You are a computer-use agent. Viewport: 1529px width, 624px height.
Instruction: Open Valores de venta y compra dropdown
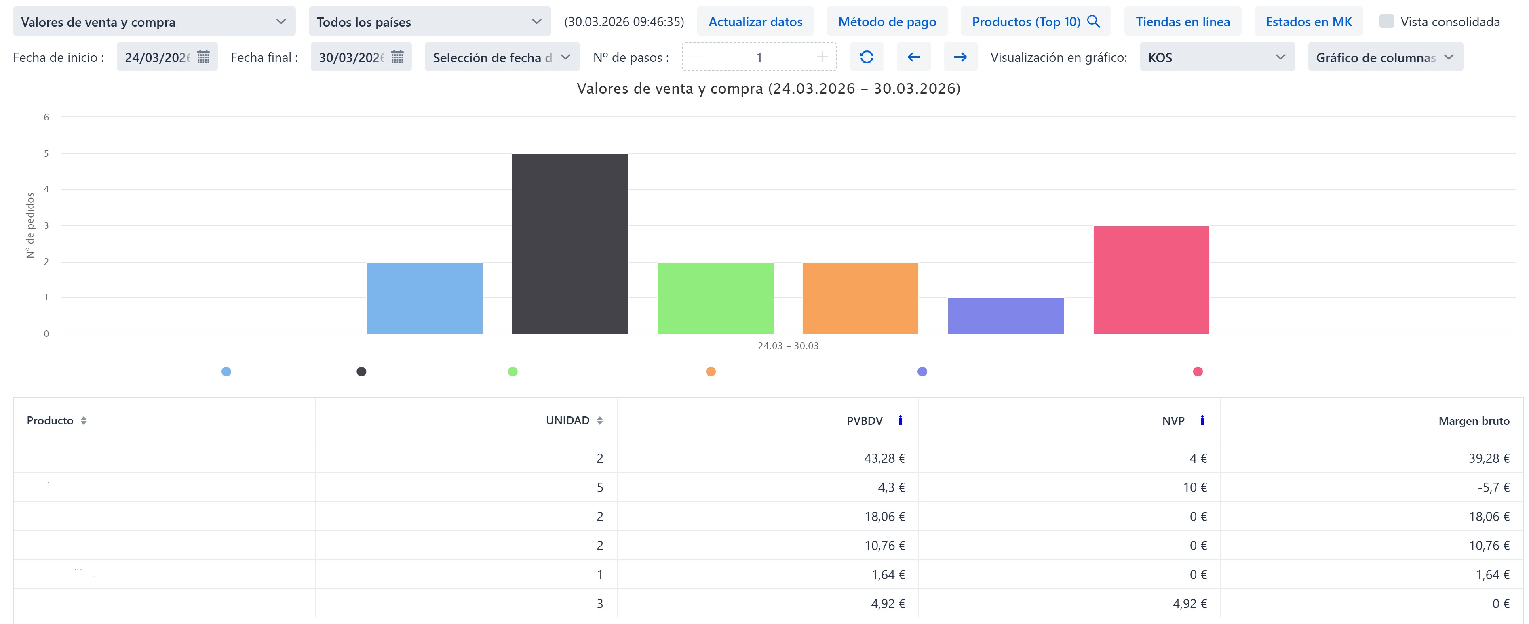click(154, 22)
